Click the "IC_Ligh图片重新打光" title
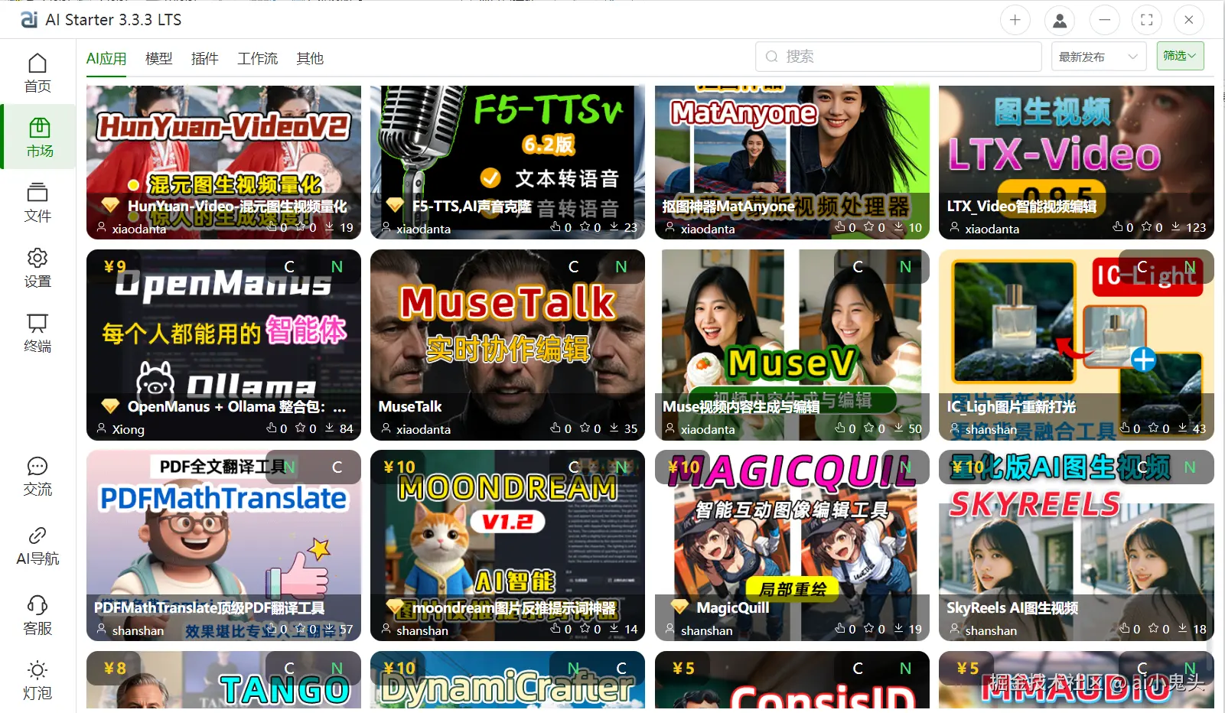Image resolution: width=1225 pixels, height=713 pixels. 1012,406
